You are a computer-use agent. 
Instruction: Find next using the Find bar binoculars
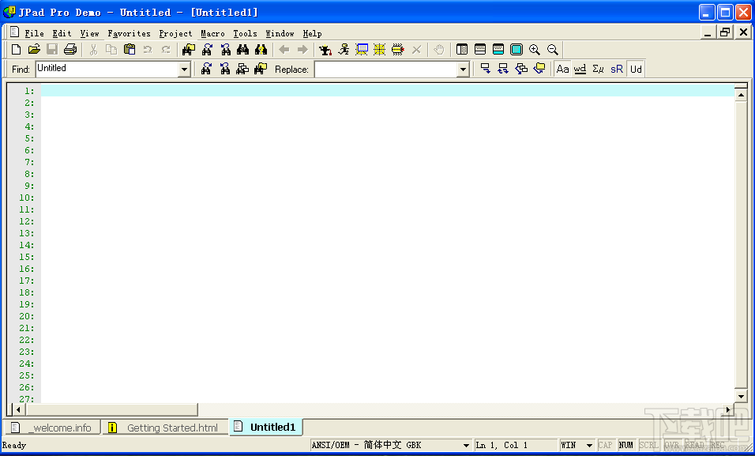pos(207,69)
